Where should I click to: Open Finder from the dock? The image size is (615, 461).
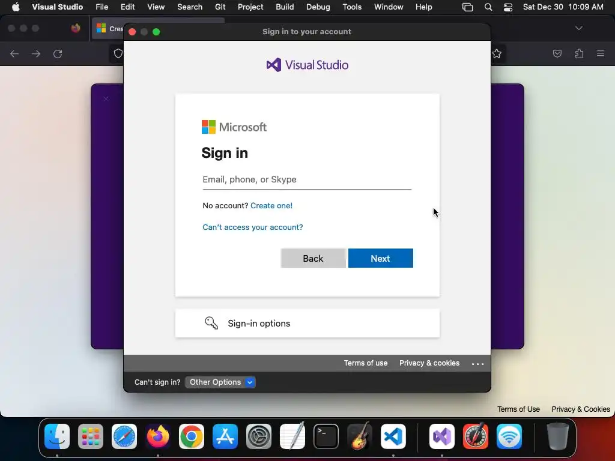click(57, 436)
